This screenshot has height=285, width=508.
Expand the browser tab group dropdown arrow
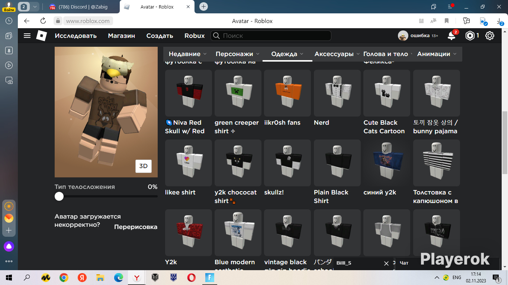point(35,7)
